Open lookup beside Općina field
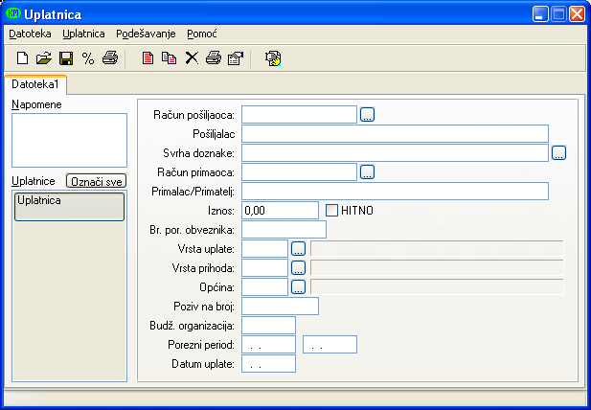 298,286
